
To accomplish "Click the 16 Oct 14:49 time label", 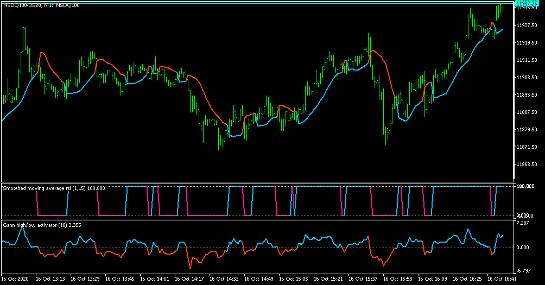I will click(259, 278).
